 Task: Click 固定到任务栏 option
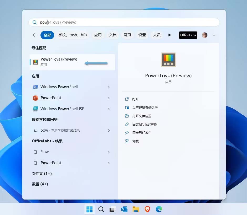click(x=142, y=133)
